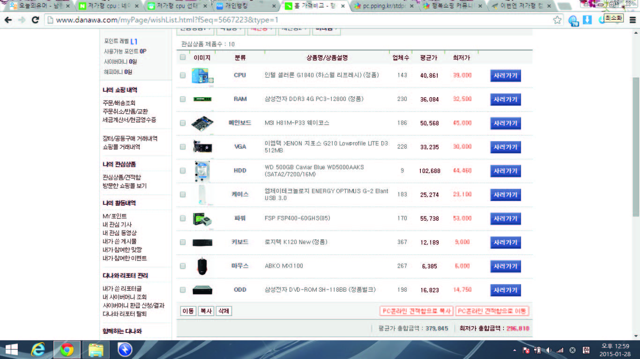Image resolution: width=640 pixels, height=359 pixels.
Task: Open File Explorer from the taskbar
Action: 96,350
